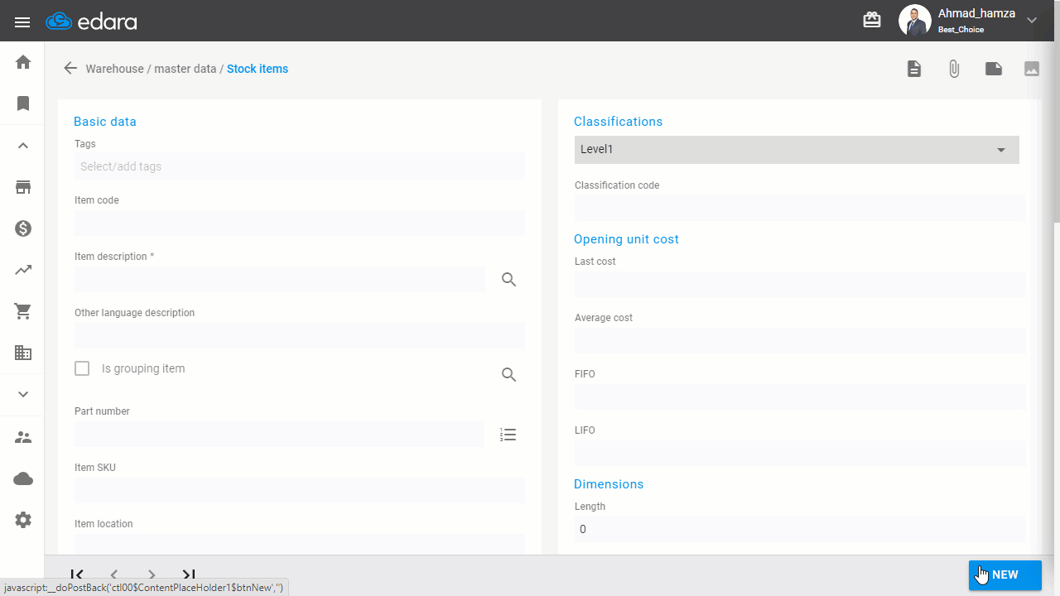1060x596 pixels.
Task: Open the hamburger main menu
Action: click(x=22, y=22)
